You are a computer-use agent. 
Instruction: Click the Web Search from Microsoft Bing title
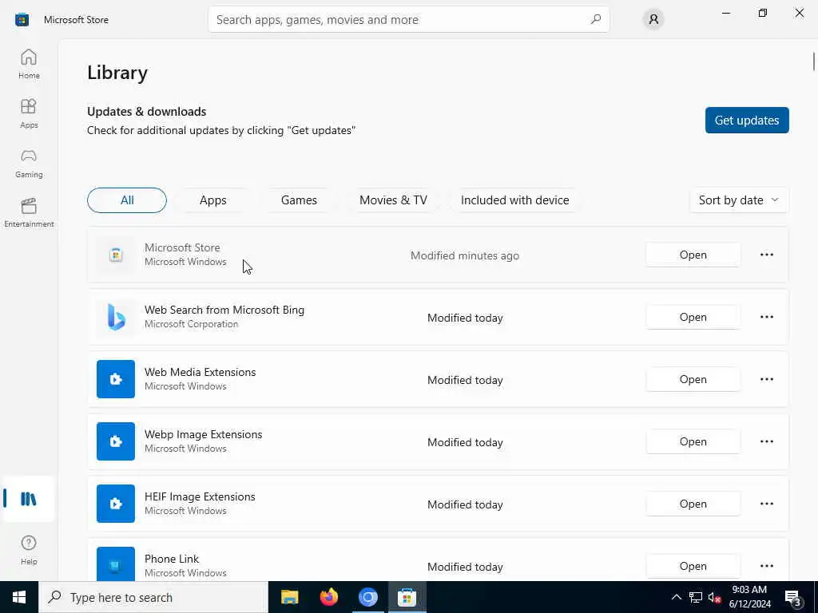(224, 310)
